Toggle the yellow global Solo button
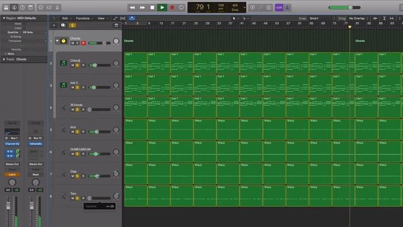Image resolution: width=403 pixels, height=227 pixels. (x=73, y=25)
